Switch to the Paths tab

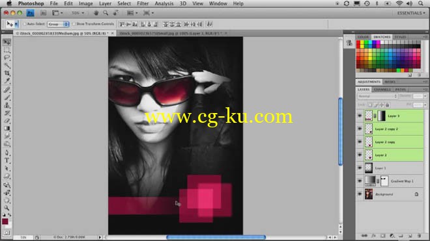point(401,90)
